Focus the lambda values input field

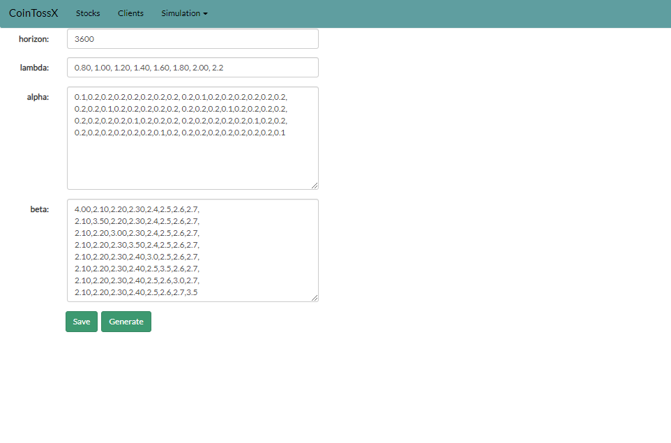(x=193, y=68)
